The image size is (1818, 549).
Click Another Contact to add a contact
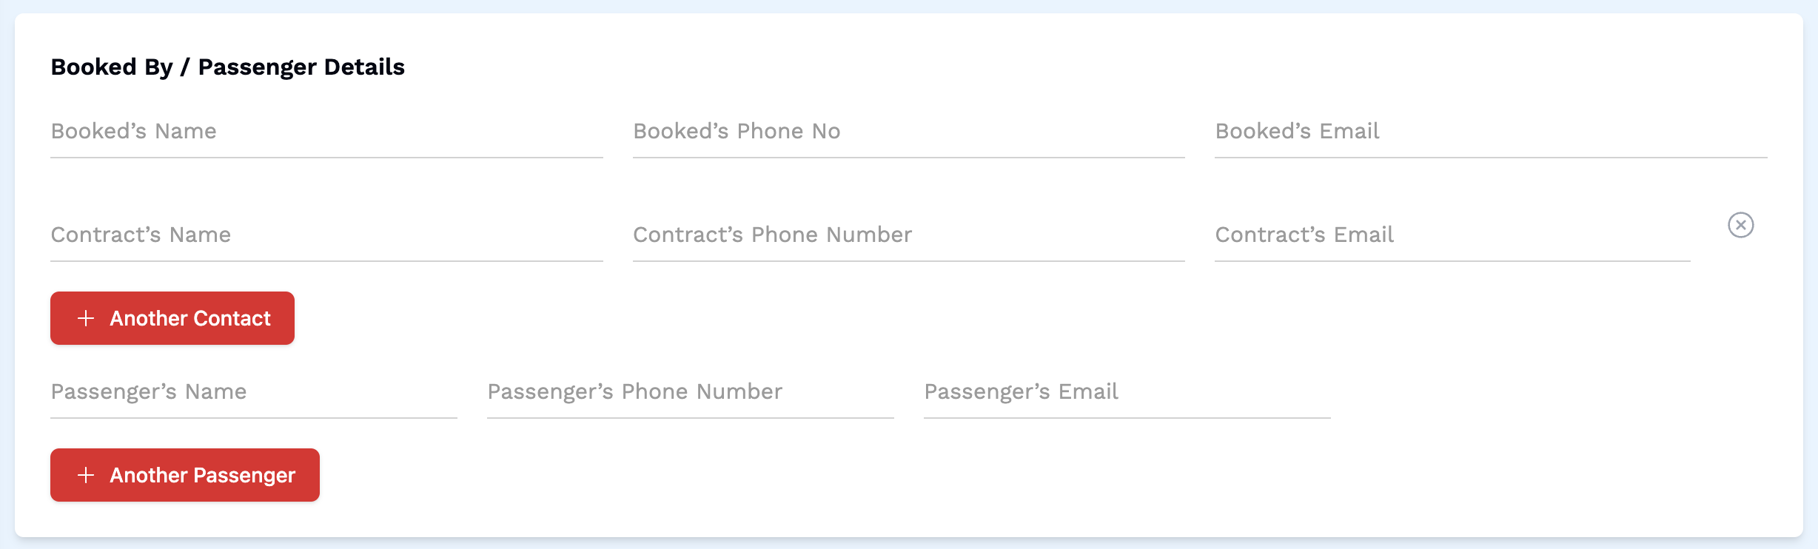click(x=172, y=318)
